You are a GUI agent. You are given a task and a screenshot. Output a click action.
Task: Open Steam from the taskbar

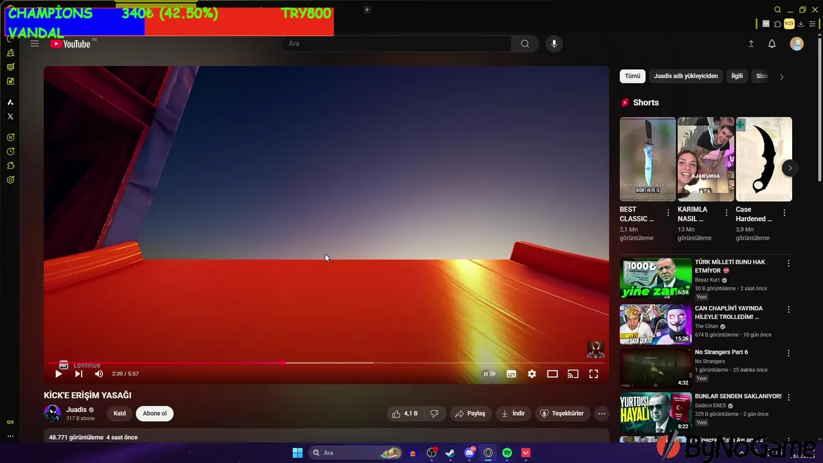coord(450,453)
